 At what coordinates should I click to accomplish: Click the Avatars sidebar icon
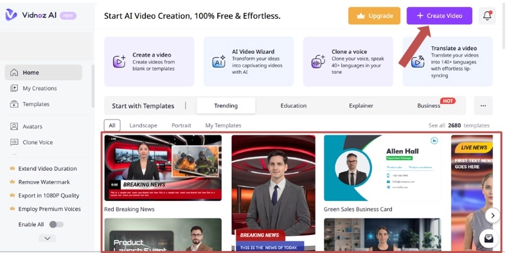tap(14, 126)
